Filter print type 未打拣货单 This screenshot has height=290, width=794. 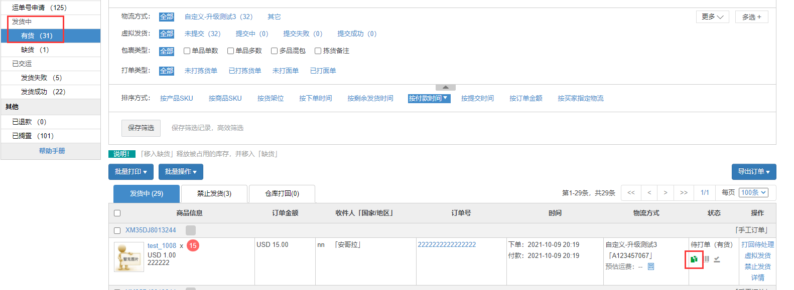click(201, 71)
